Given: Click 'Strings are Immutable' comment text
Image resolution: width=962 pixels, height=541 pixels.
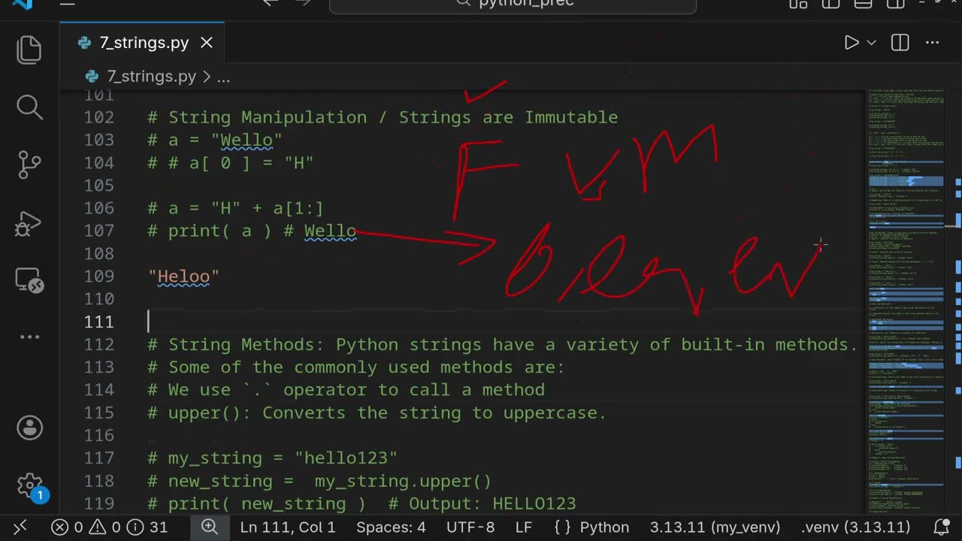Looking at the screenshot, I should pyautogui.click(x=508, y=117).
